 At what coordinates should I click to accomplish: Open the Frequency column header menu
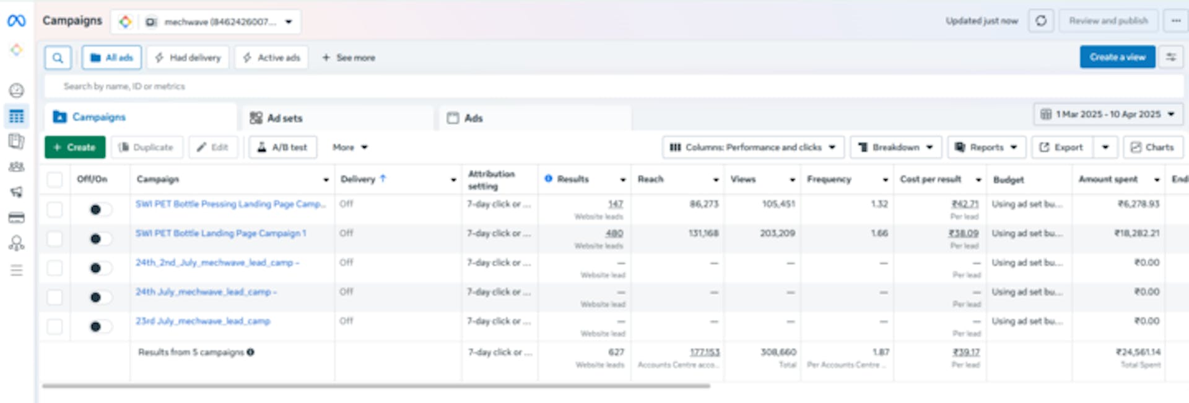coord(885,180)
